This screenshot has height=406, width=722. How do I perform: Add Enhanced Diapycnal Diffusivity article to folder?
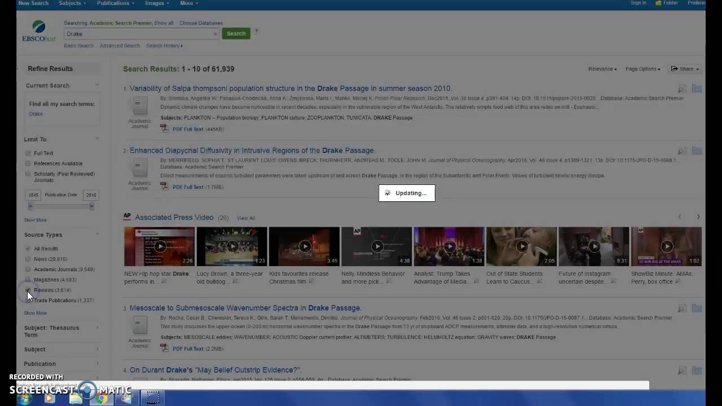(x=697, y=151)
